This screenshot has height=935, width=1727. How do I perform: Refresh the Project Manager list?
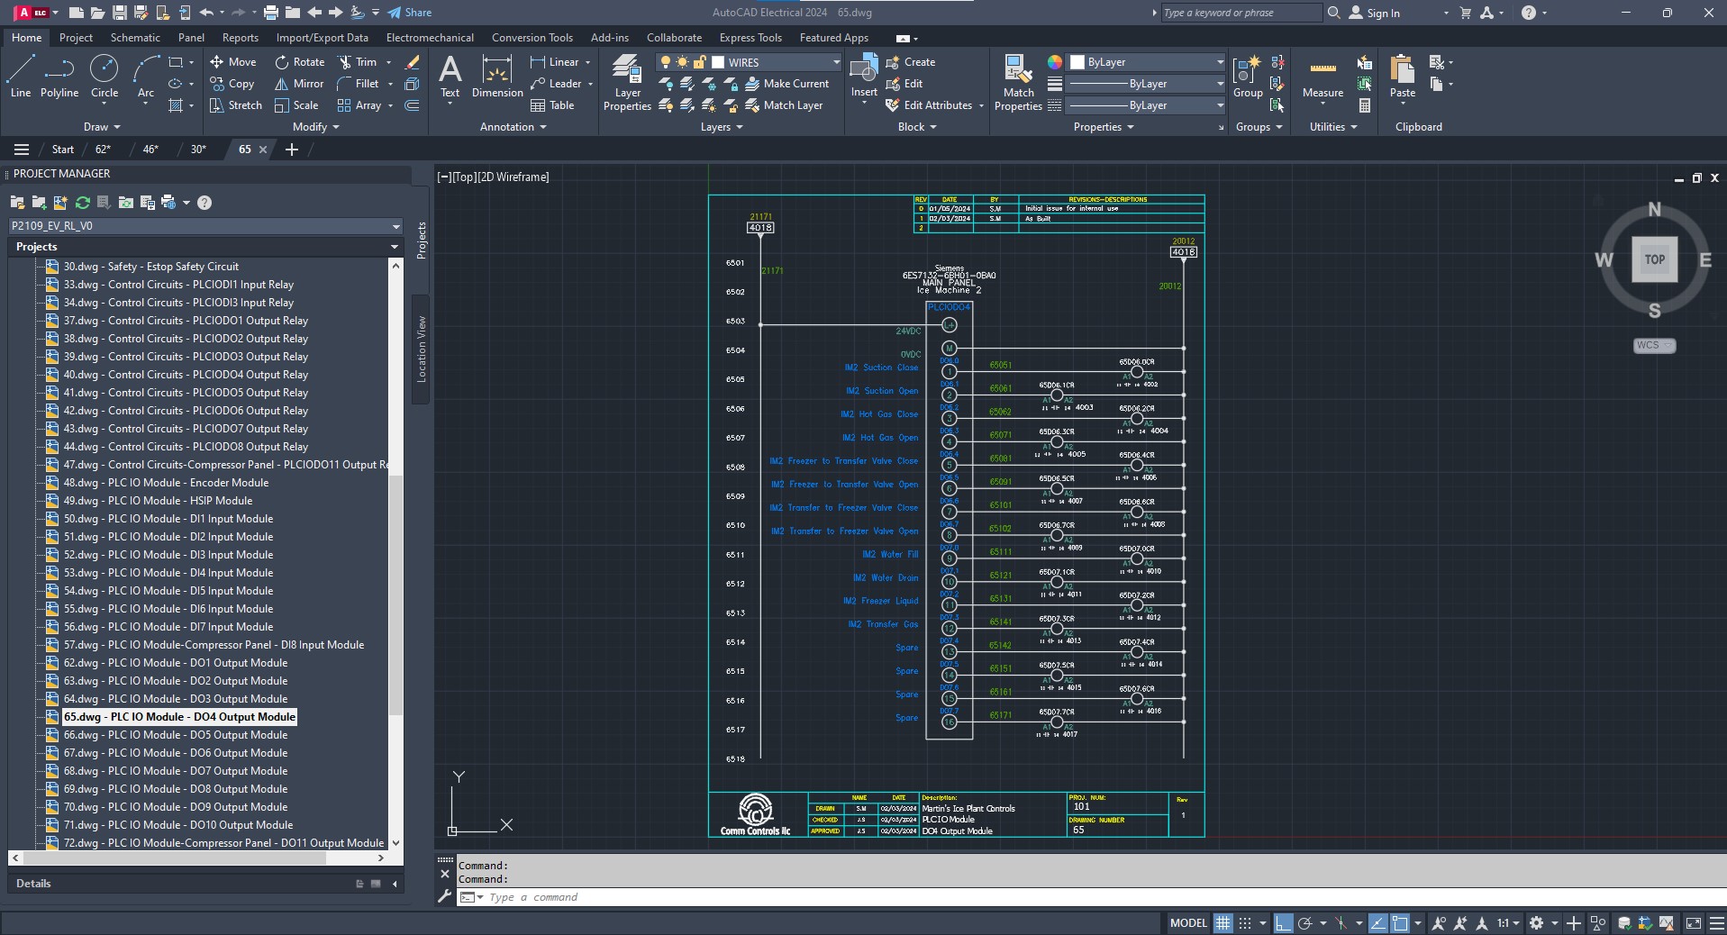coord(83,203)
